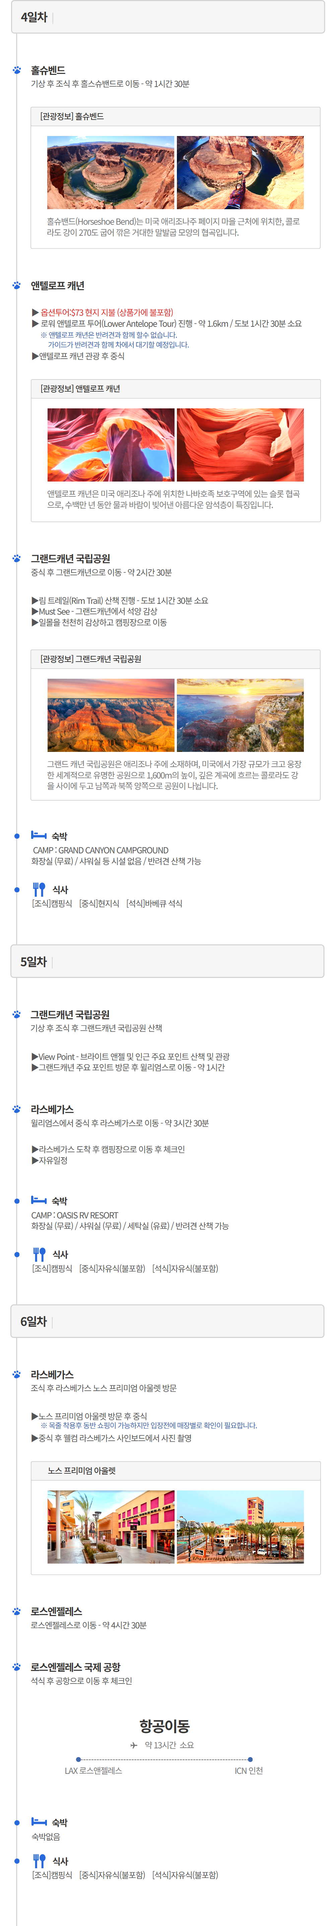Click the 숙박없음 text
The height and width of the screenshot is (1926, 335).
pyautogui.click(x=46, y=1837)
